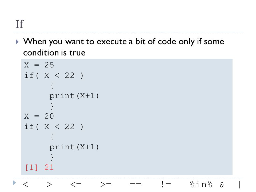Click the '==' equality operator

pyautogui.click(x=135, y=185)
